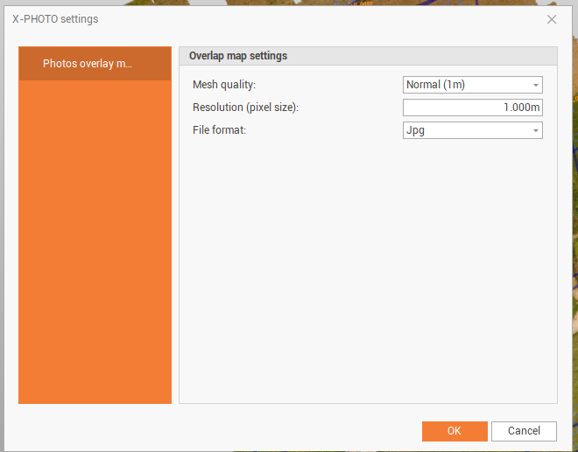Click the X-PHOTO settings title bar text
The width and height of the screenshot is (578, 452).
[55, 19]
